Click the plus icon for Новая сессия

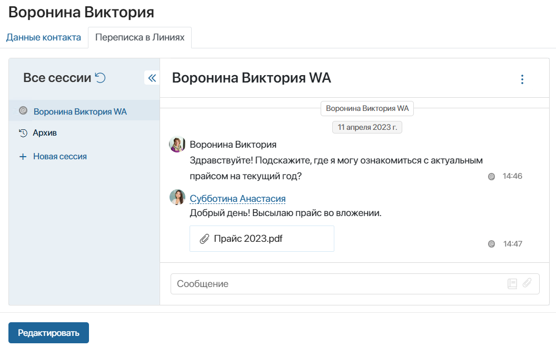pyautogui.click(x=23, y=157)
